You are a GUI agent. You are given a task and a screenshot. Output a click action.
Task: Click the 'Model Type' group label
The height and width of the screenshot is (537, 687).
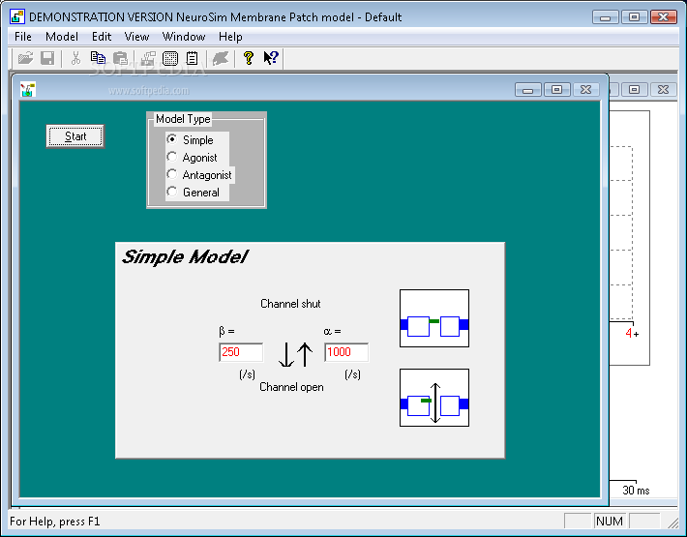183,119
